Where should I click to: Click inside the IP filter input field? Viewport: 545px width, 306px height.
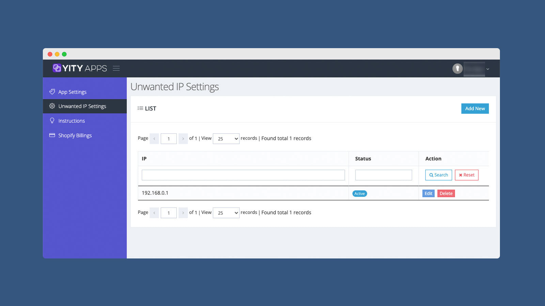(x=243, y=175)
